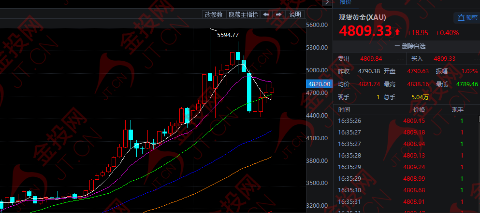Click the 预警 alert bell button
480x213 pixels.
(467, 18)
